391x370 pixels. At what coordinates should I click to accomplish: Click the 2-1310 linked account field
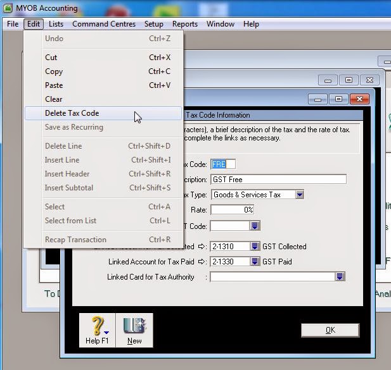point(230,246)
